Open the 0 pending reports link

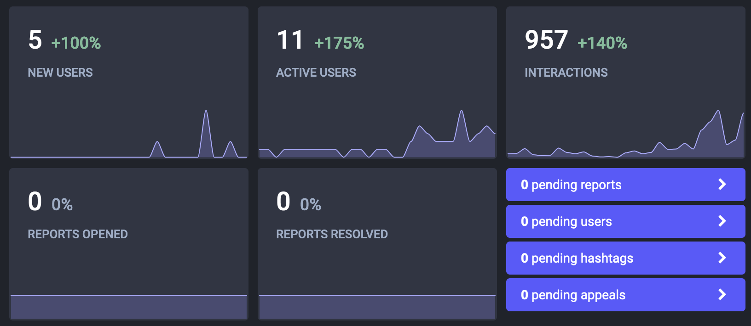point(571,185)
